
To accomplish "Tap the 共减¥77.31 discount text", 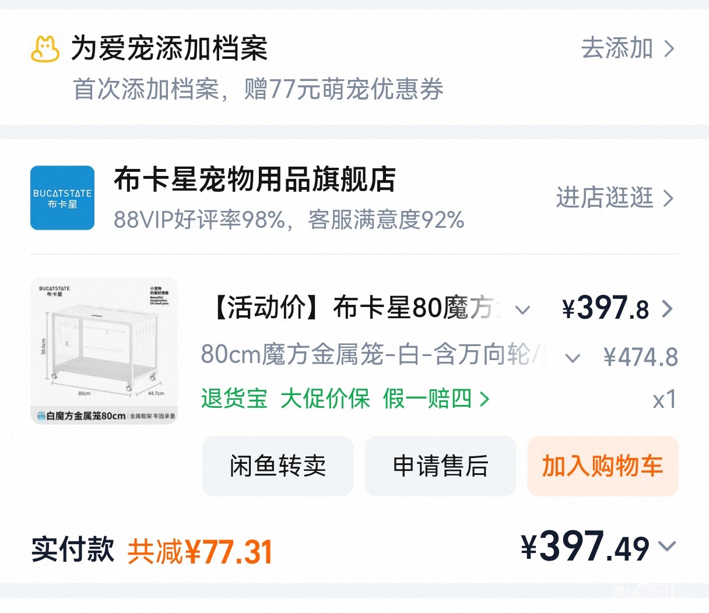I will 200,551.
